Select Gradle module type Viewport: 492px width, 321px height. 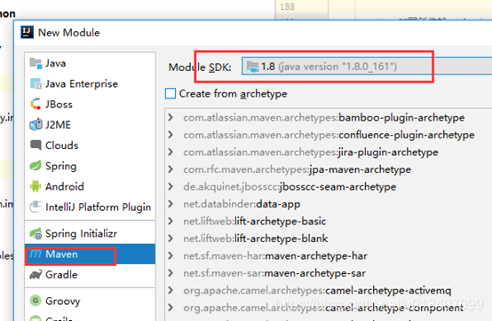point(90,275)
